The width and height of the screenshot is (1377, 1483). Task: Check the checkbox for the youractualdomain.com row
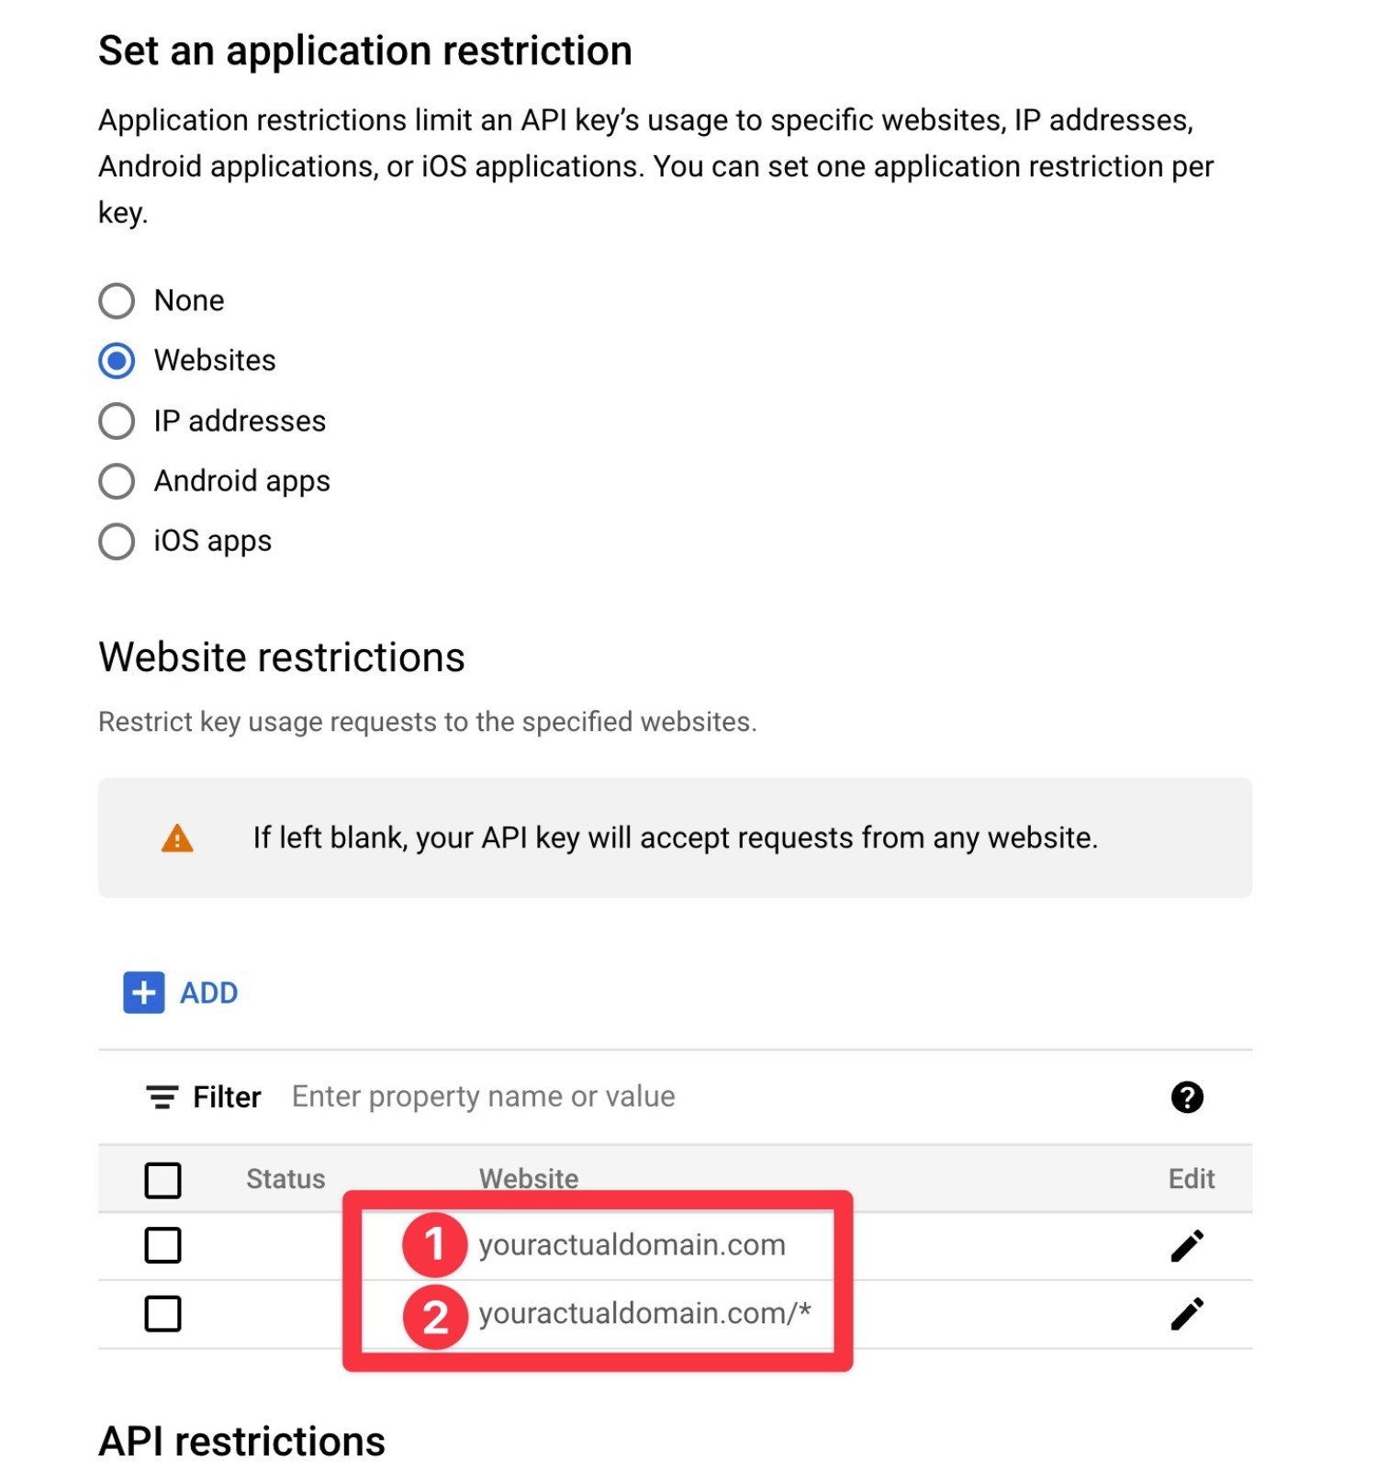pos(162,1245)
